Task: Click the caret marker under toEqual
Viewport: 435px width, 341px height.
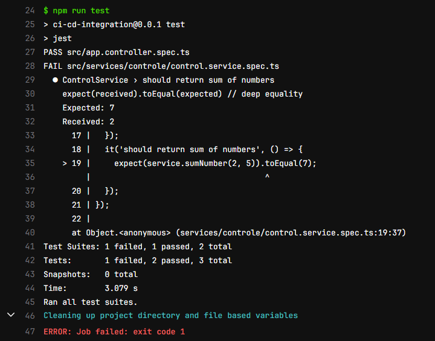Action: 267,176
